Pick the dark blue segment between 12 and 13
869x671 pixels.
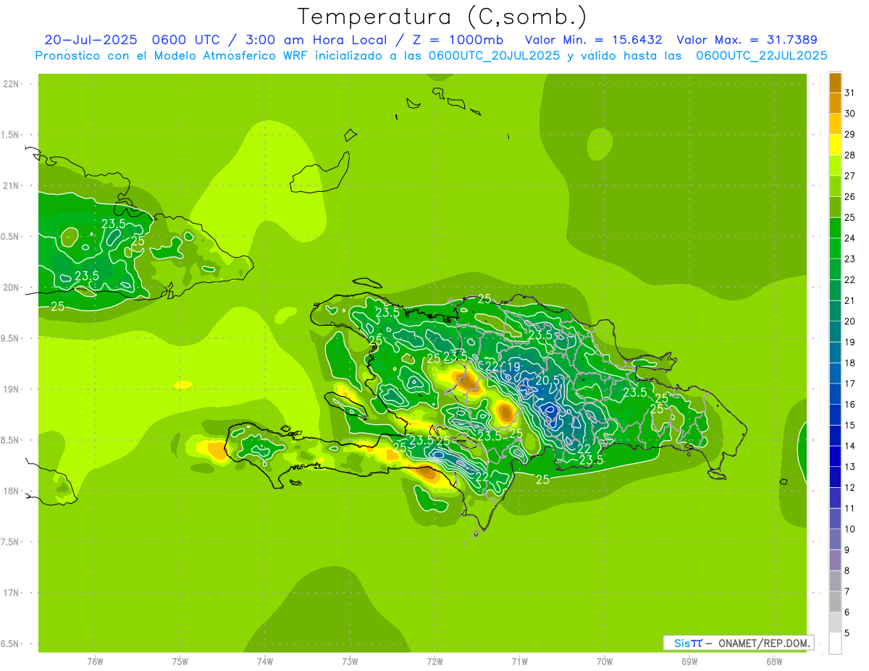click(835, 477)
